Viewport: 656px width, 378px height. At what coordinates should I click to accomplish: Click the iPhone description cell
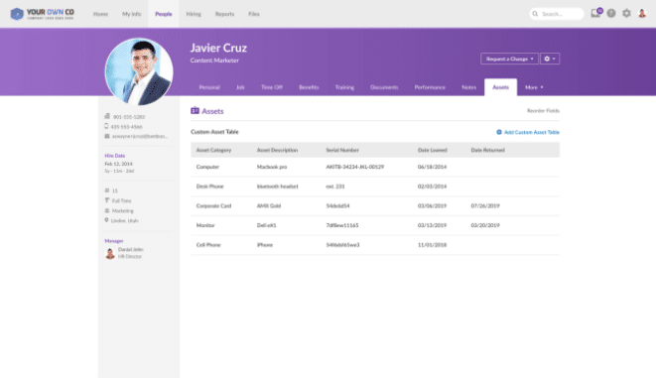pyautogui.click(x=264, y=245)
